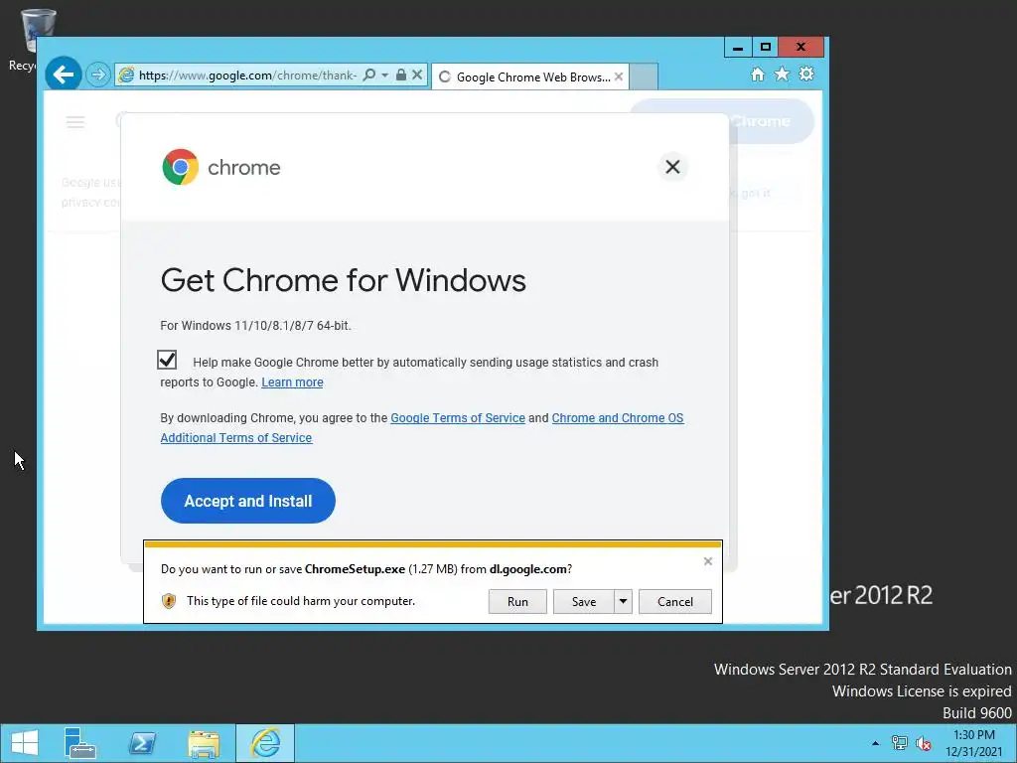
Task: Open PowerShell from the taskbar
Action: point(142,743)
